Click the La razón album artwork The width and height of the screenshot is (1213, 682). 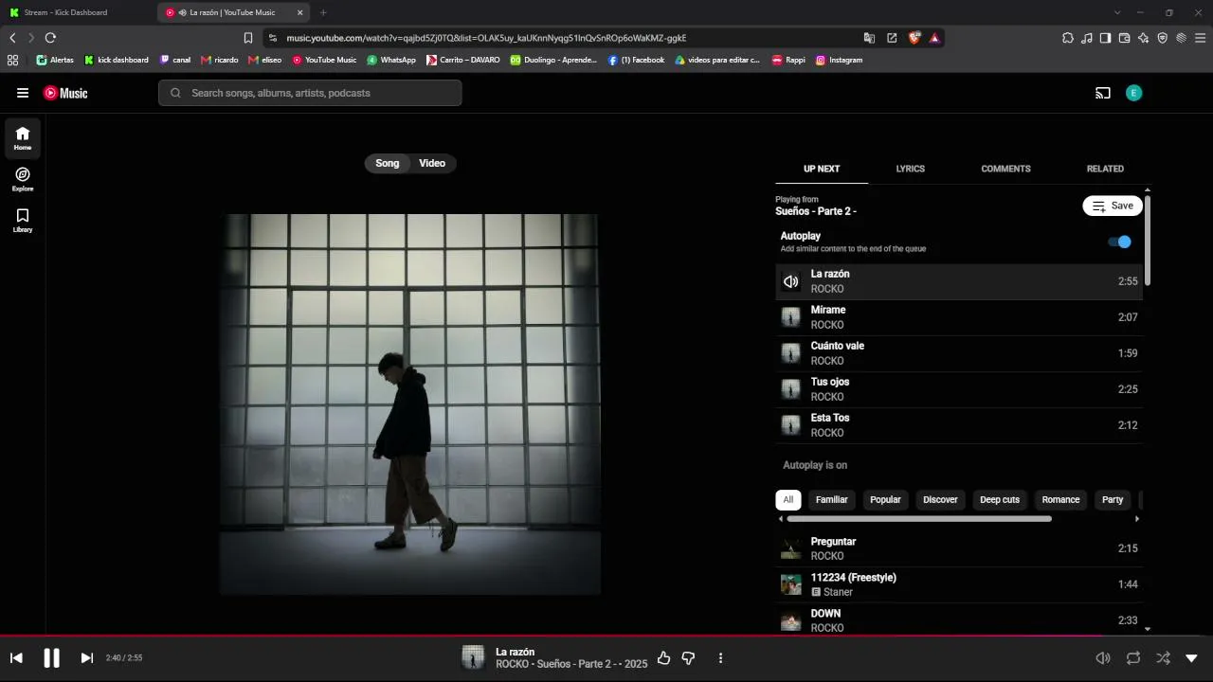(410, 404)
